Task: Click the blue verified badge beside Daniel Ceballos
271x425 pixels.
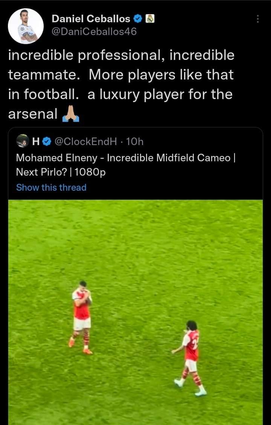Action: pyautogui.click(x=138, y=18)
